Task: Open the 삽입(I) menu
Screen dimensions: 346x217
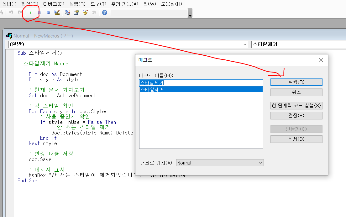Action: tap(9, 4)
